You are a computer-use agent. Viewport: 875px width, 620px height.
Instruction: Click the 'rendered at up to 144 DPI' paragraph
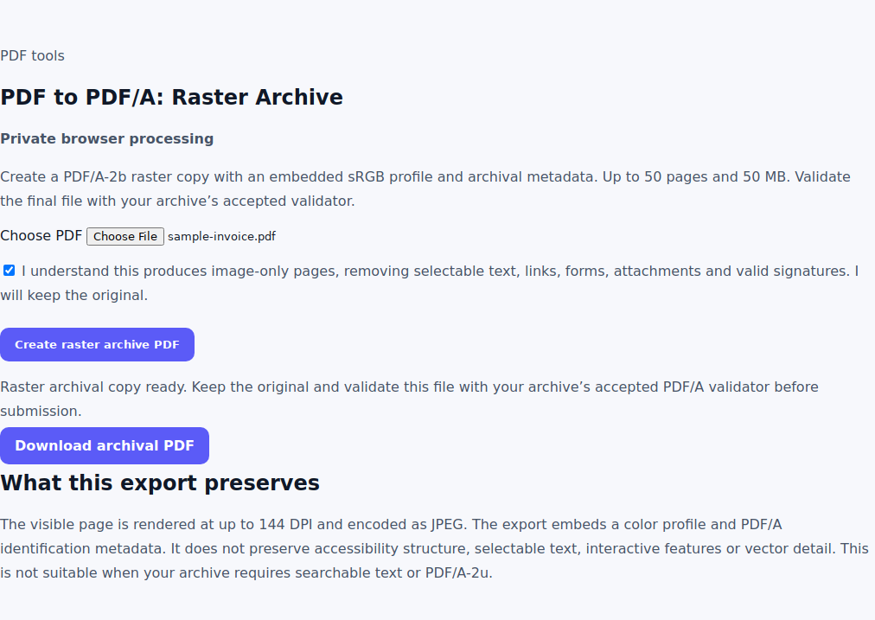point(434,548)
